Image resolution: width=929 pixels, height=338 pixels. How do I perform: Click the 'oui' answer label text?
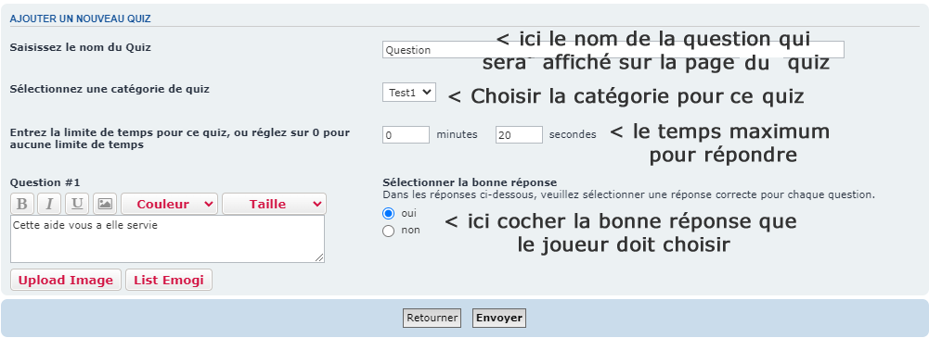tap(408, 213)
